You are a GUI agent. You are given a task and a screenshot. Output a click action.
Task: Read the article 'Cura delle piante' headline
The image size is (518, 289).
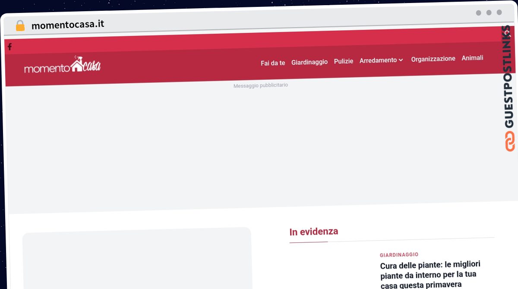(430, 274)
